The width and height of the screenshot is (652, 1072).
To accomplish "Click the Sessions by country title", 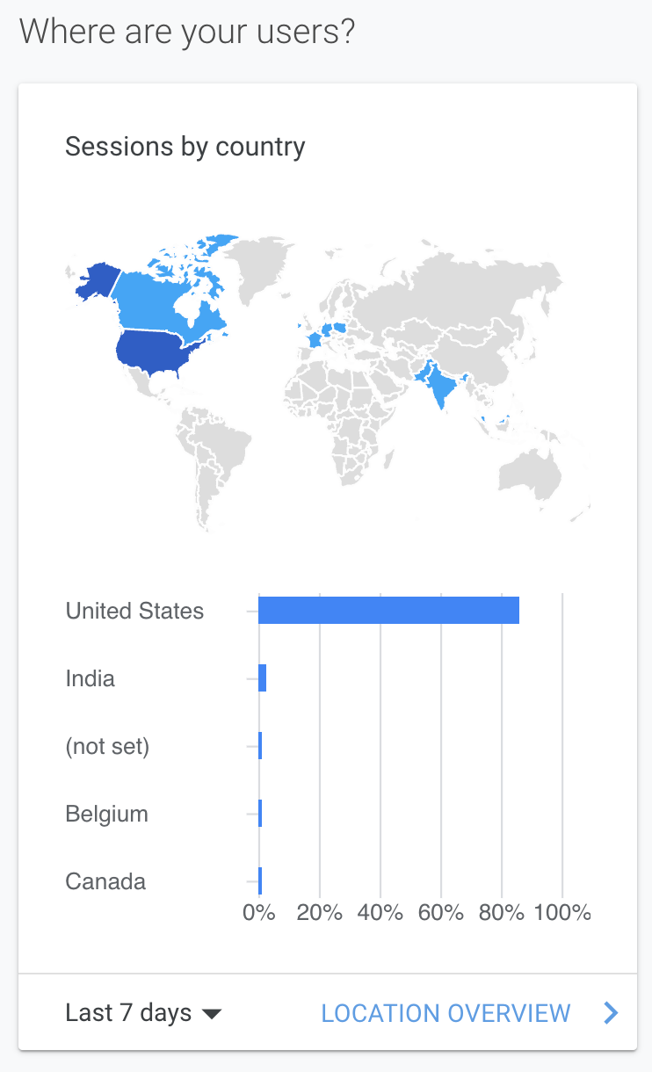I will click(x=185, y=146).
